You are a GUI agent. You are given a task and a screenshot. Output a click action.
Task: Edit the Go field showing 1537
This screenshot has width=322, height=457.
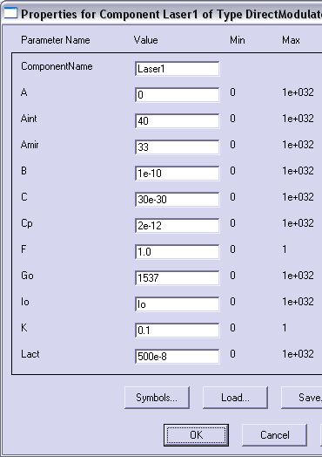(x=178, y=278)
